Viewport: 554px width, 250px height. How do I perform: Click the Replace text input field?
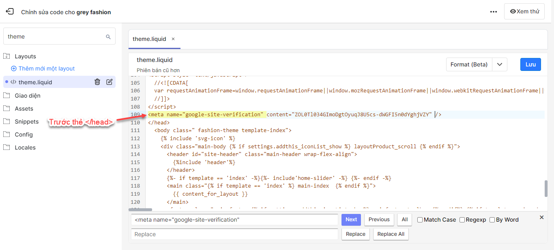(x=234, y=234)
